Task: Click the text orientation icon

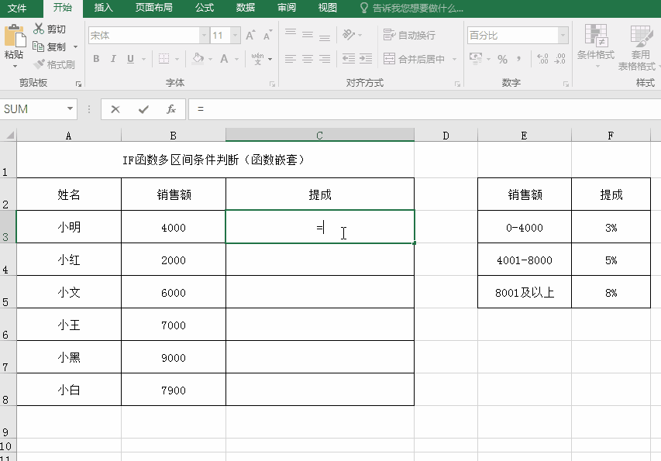Action: (349, 35)
